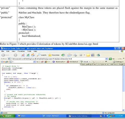
Task: Click the system tray clock
Action: point(119,116)
